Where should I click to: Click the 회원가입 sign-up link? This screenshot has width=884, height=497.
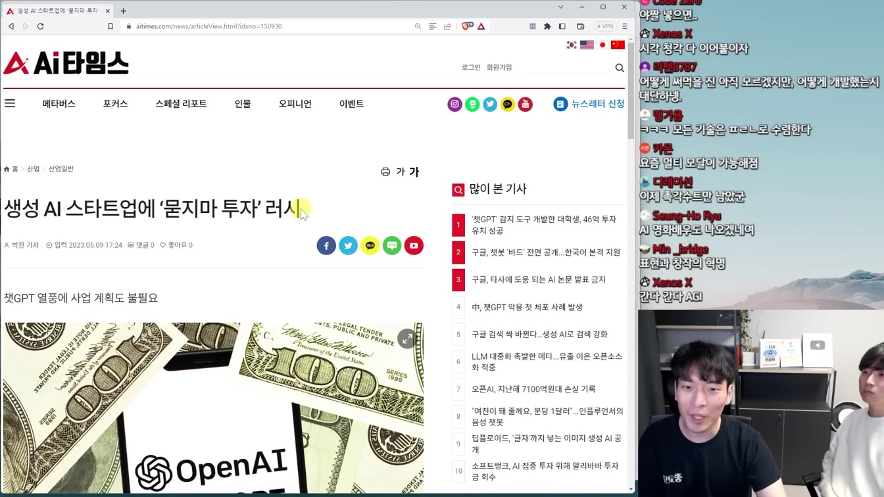[499, 67]
